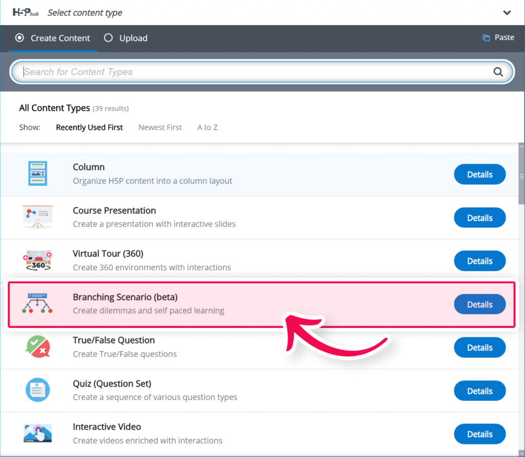Click the (39 results) count text

(111, 109)
